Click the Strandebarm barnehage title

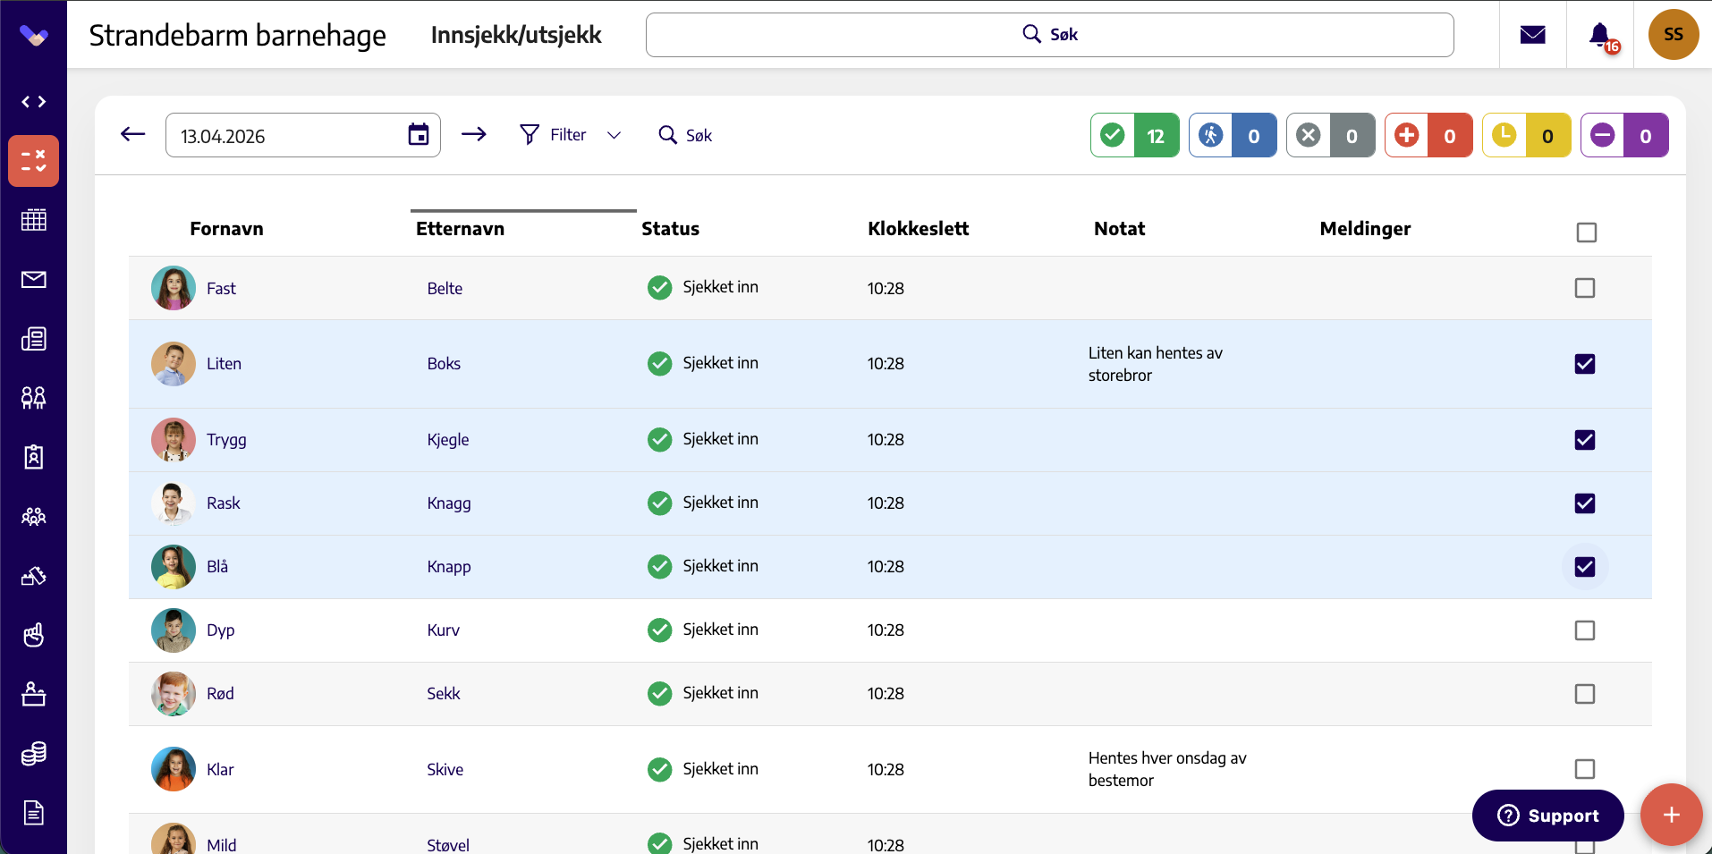(237, 36)
